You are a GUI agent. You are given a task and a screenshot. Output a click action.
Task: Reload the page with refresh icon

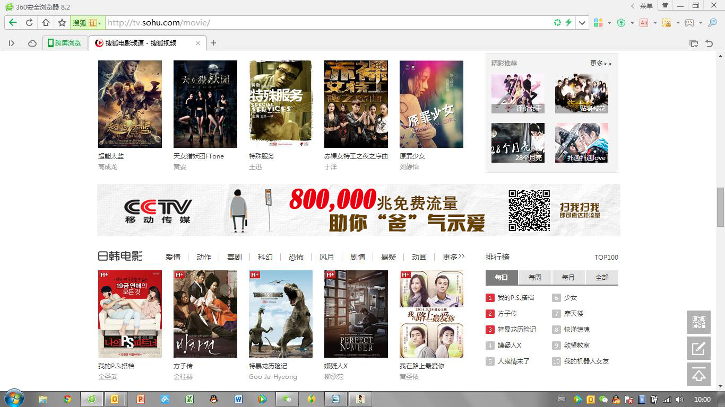tap(29, 23)
